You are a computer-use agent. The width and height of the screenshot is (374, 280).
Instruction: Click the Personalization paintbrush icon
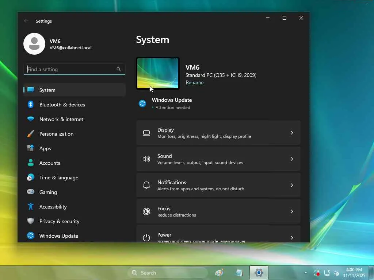(x=31, y=134)
